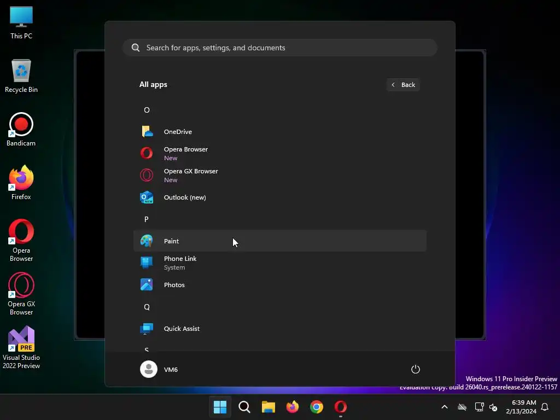Viewport: 560px width, 420px height.
Task: Click the Start menu search field
Action: (x=280, y=48)
